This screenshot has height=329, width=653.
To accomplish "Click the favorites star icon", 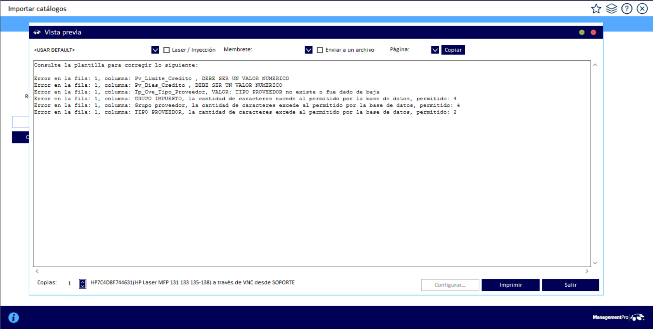I will (596, 9).
